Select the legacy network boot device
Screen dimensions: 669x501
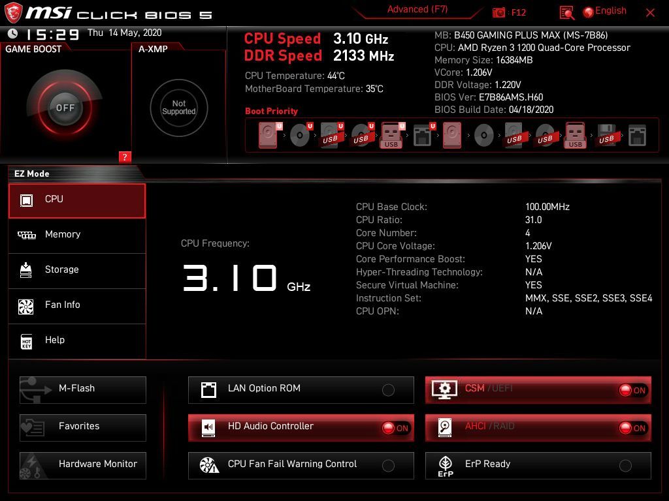[637, 136]
